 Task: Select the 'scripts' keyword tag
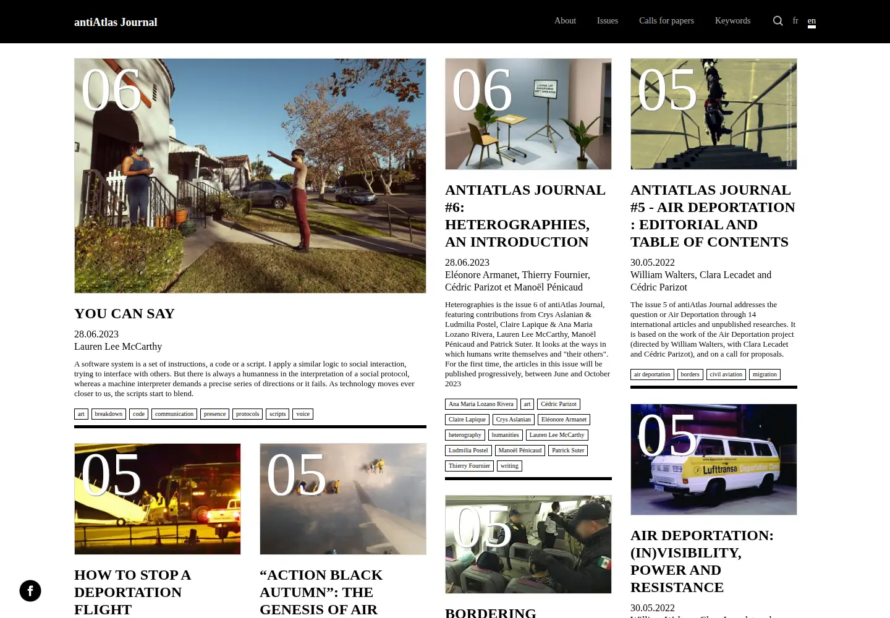[x=278, y=414]
